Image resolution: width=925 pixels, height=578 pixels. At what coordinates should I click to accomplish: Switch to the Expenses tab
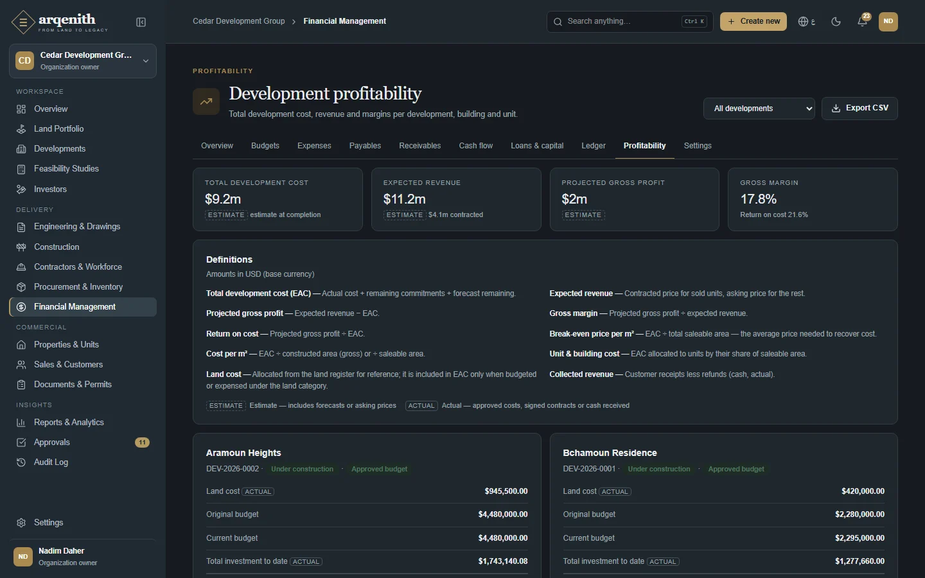[314, 146]
